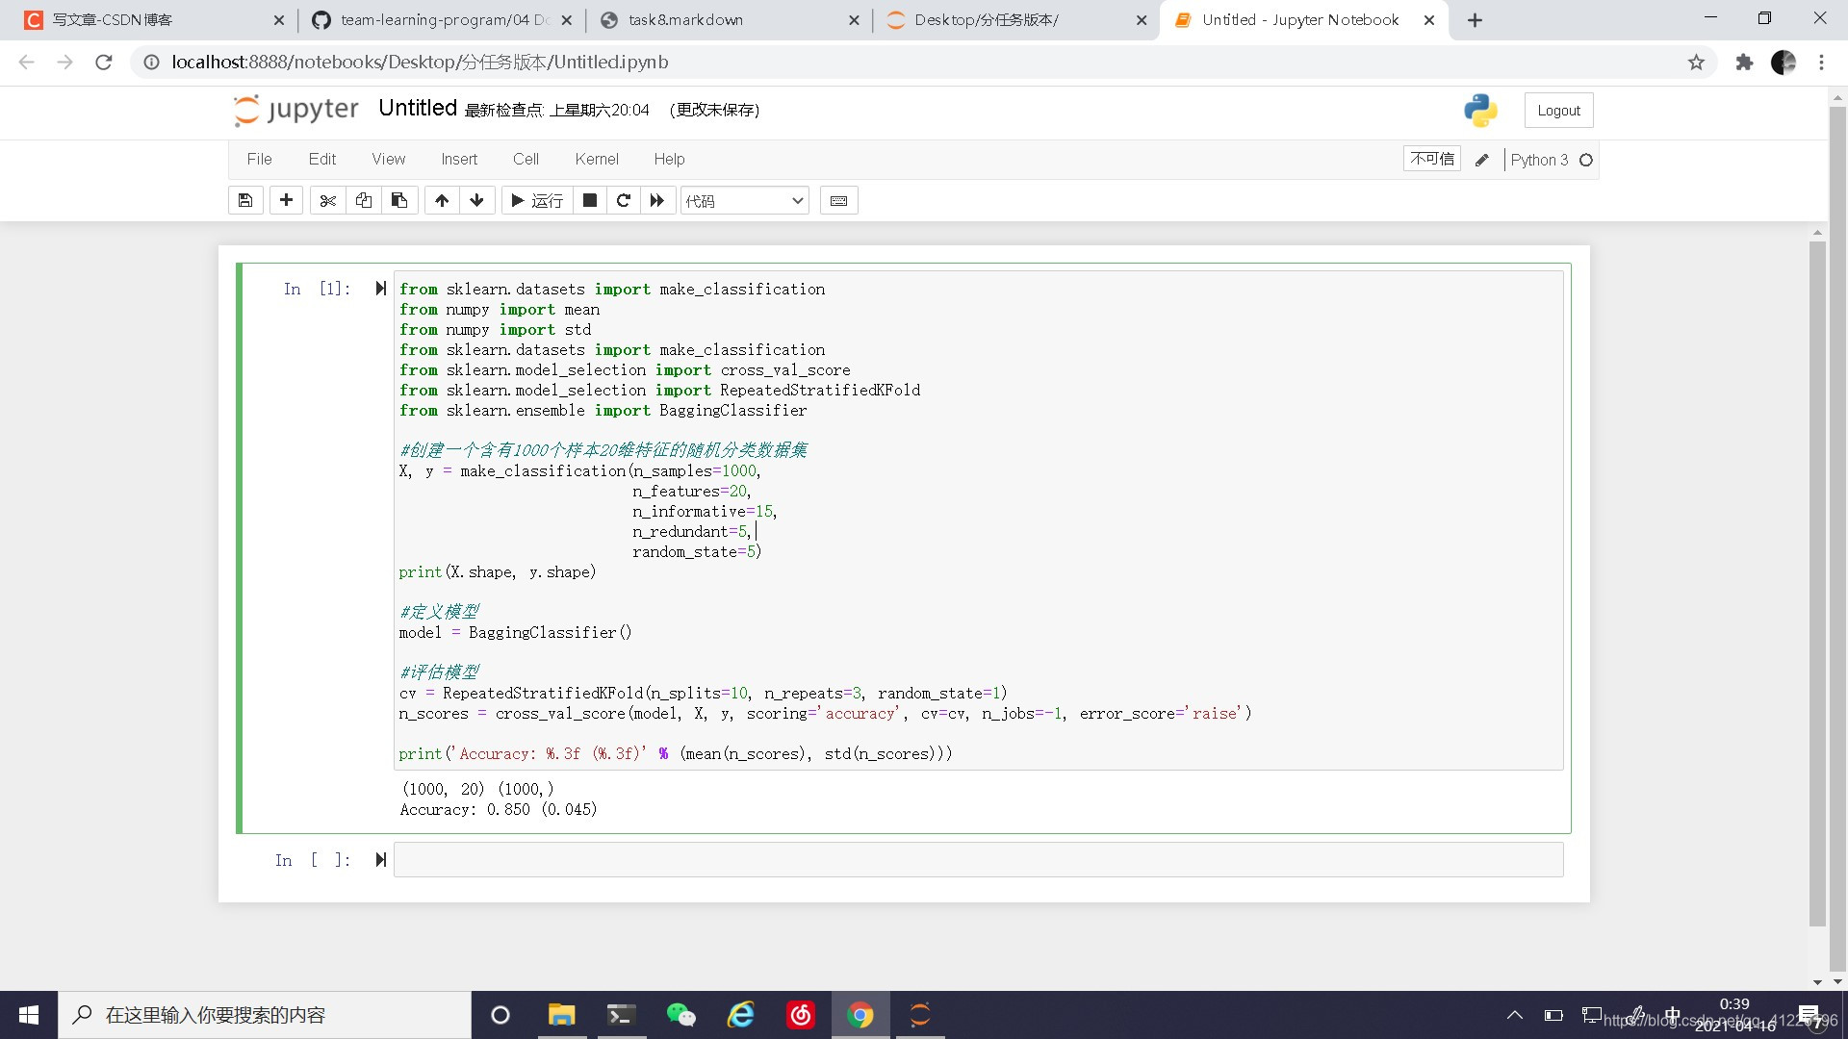The image size is (1848, 1039).
Task: Click the Add cell below icon
Action: [x=286, y=200]
